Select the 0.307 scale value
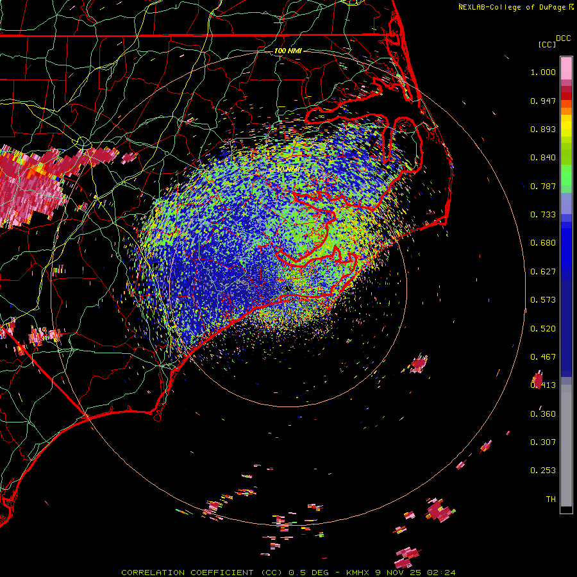The width and height of the screenshot is (577, 577). tap(543, 442)
